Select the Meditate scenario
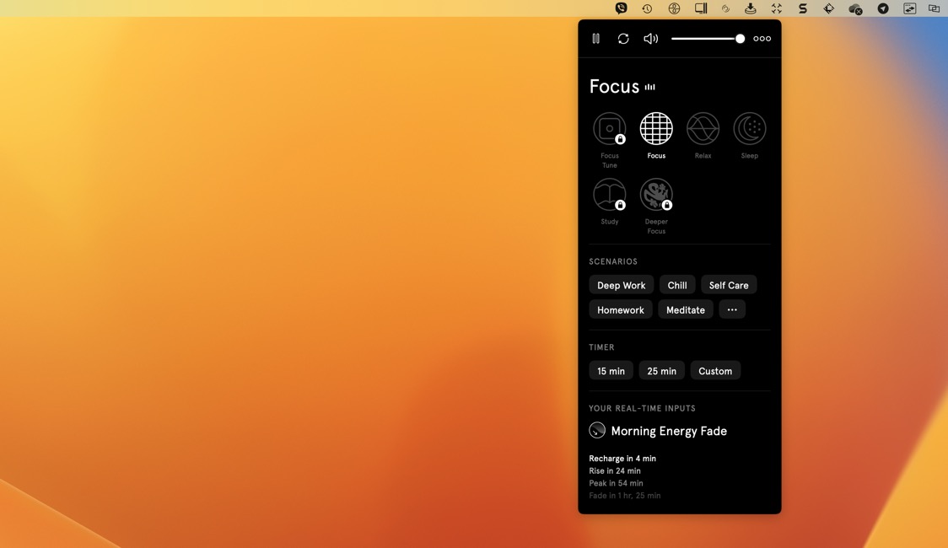948x548 pixels. [686, 309]
